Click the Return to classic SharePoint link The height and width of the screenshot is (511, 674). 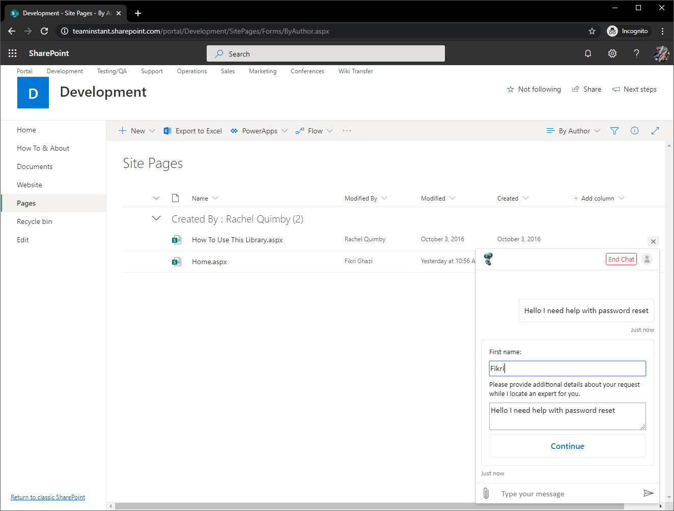pyautogui.click(x=48, y=497)
